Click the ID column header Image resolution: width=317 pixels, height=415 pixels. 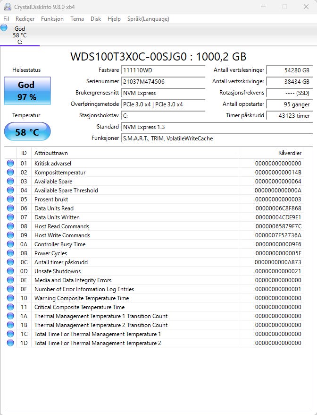click(24, 153)
